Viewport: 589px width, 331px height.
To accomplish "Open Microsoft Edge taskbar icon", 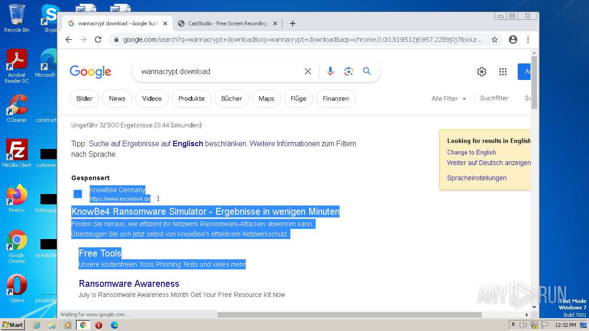I will tap(115, 325).
